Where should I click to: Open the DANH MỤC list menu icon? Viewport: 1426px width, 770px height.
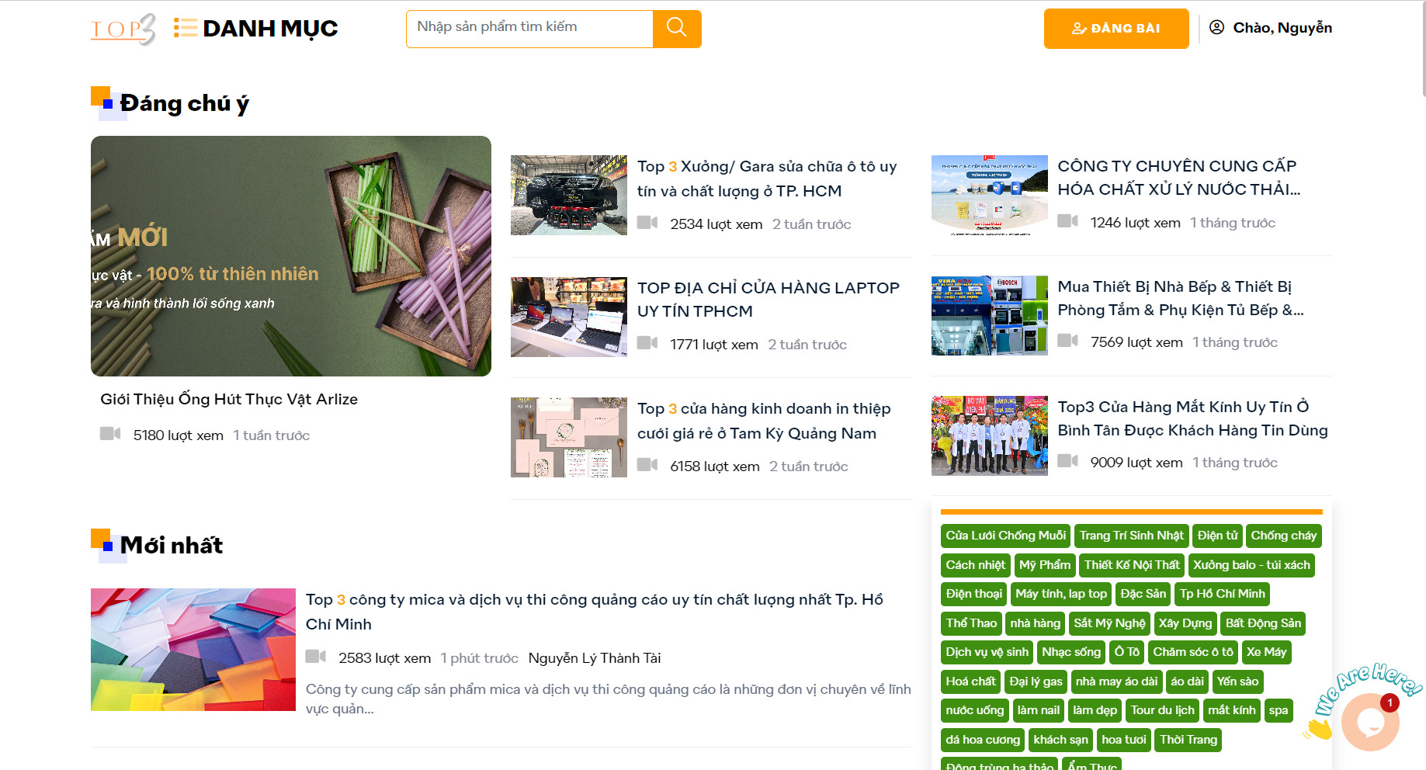tap(185, 28)
